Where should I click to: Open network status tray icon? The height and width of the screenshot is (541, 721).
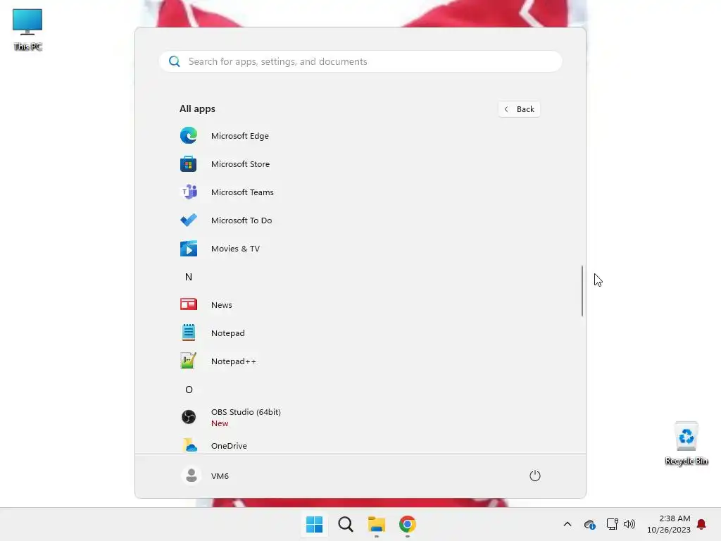pos(612,524)
